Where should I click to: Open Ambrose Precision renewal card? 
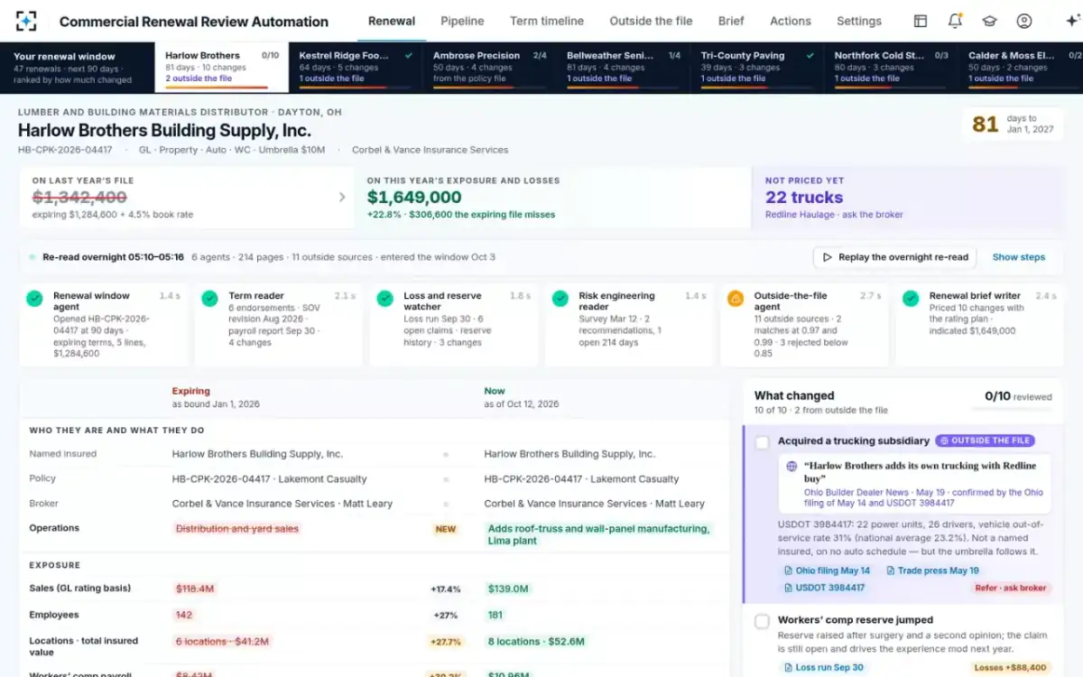tap(490, 68)
